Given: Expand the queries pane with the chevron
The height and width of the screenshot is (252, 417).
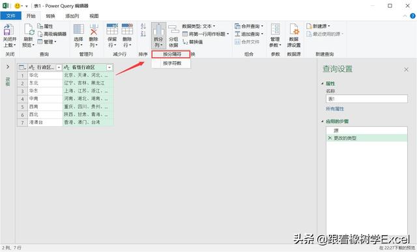Looking at the screenshot, I should [8, 67].
